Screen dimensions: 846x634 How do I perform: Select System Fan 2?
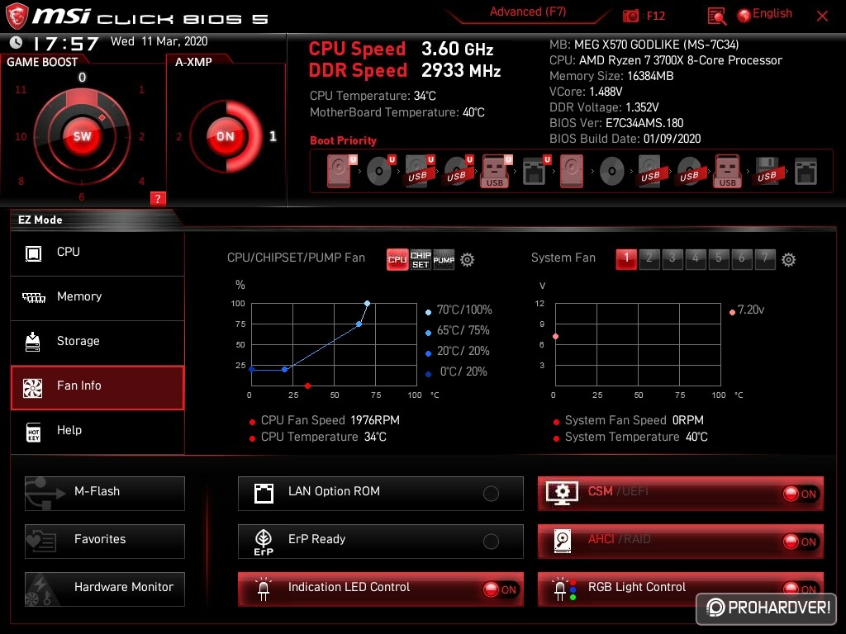pos(649,258)
